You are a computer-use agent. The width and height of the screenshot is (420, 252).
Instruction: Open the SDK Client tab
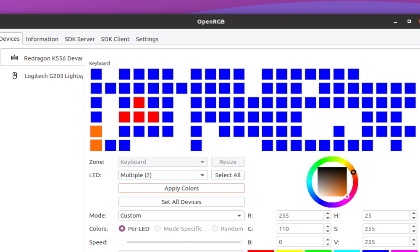pyautogui.click(x=115, y=39)
